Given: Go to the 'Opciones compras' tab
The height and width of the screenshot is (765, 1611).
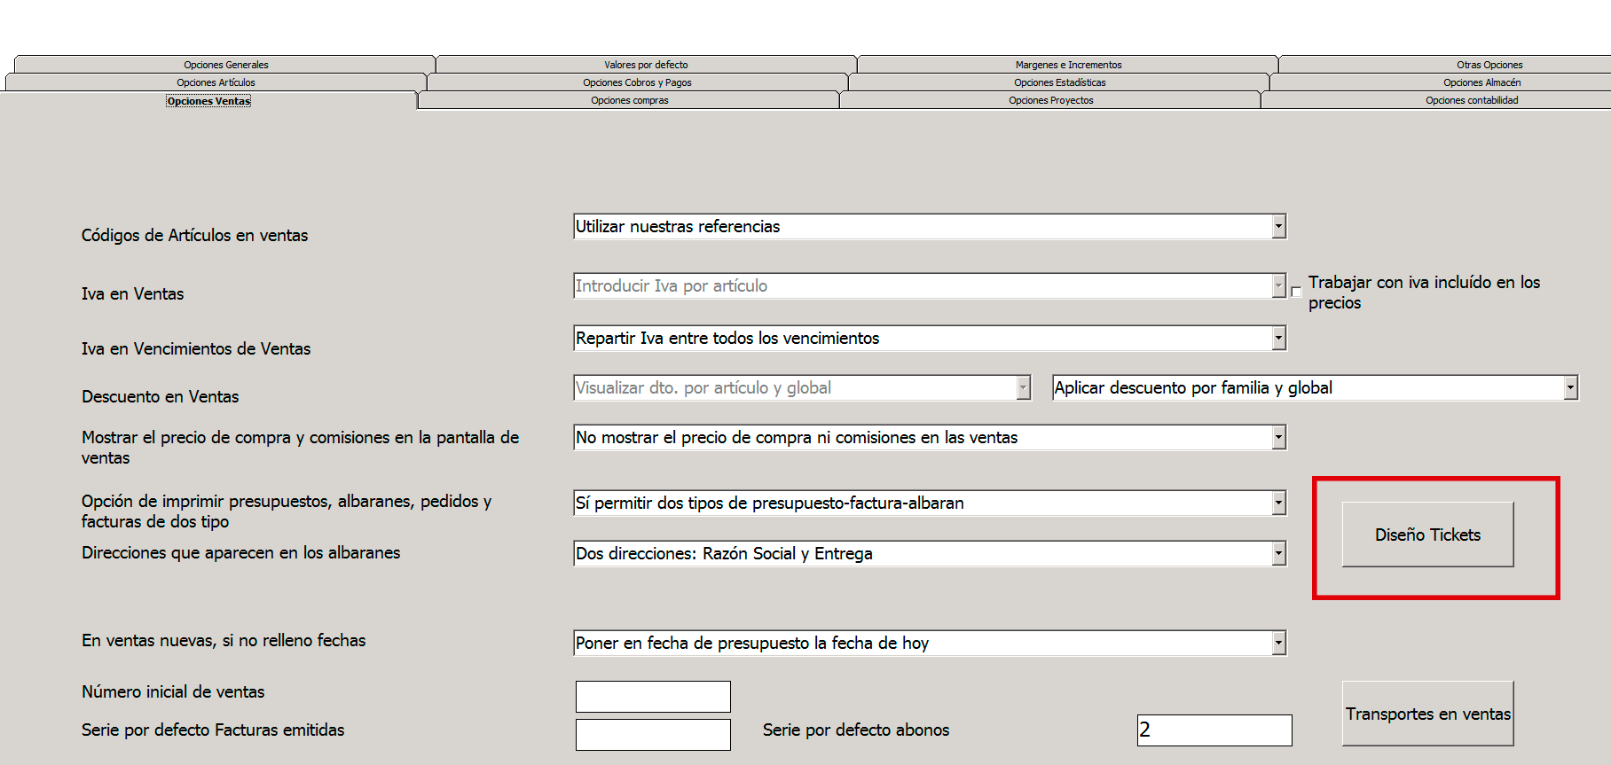Looking at the screenshot, I should click(629, 100).
